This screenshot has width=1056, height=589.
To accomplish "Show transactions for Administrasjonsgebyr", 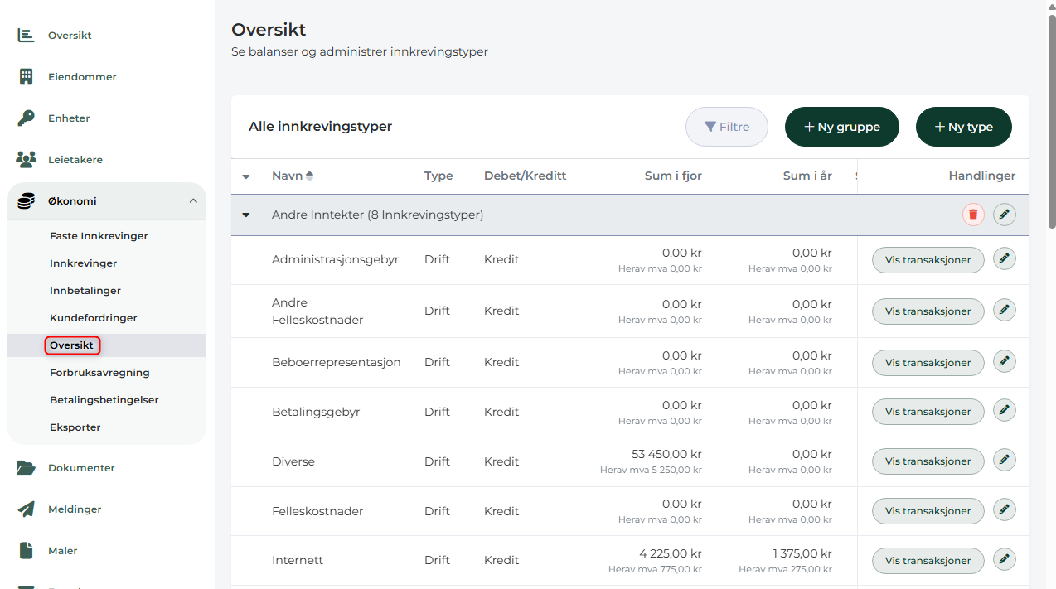I will [x=928, y=259].
